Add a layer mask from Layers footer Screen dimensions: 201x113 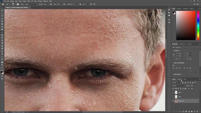coord(186,112)
